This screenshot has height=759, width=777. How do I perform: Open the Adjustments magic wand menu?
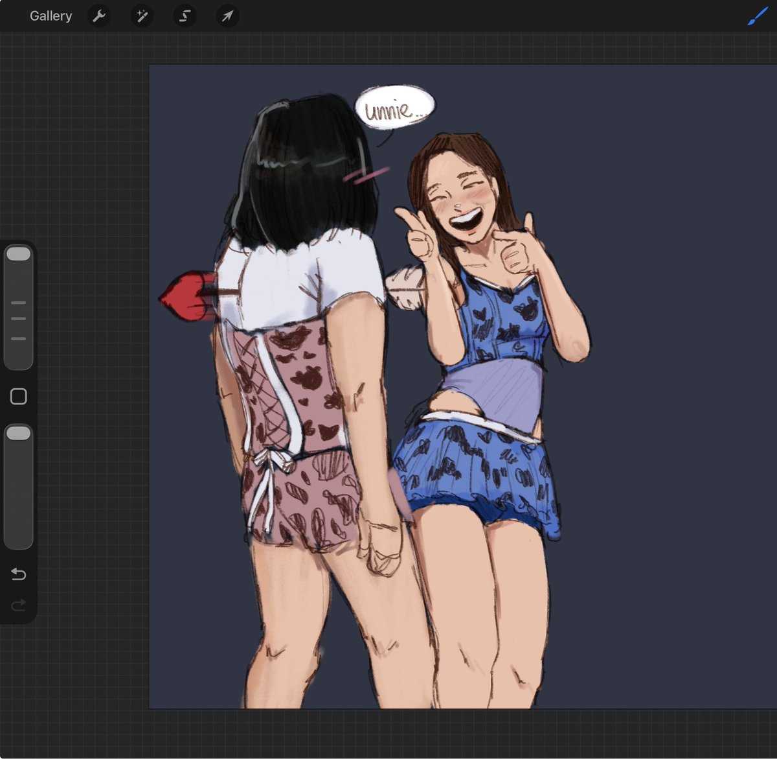tap(142, 16)
